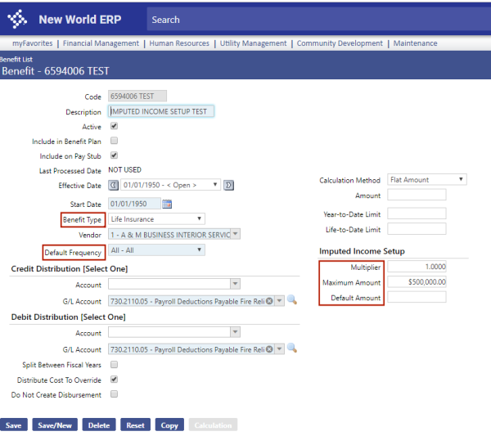Open the Start Date calendar picker
Screen dimensions: 491x445
pyautogui.click(x=168, y=204)
